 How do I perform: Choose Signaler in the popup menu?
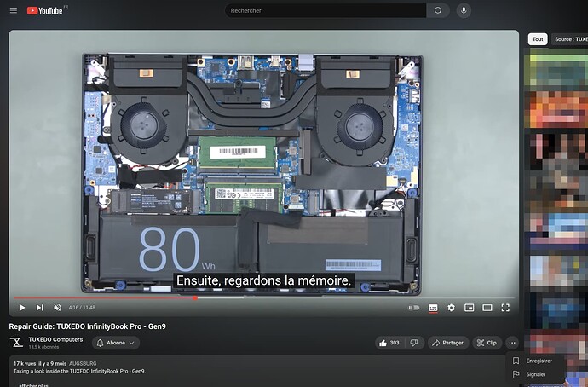[534, 374]
